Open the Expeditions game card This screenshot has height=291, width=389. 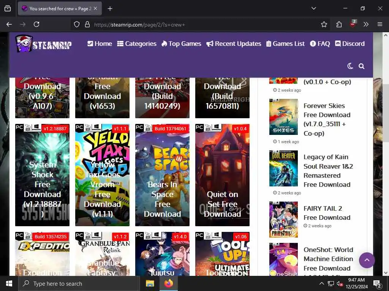43,254
